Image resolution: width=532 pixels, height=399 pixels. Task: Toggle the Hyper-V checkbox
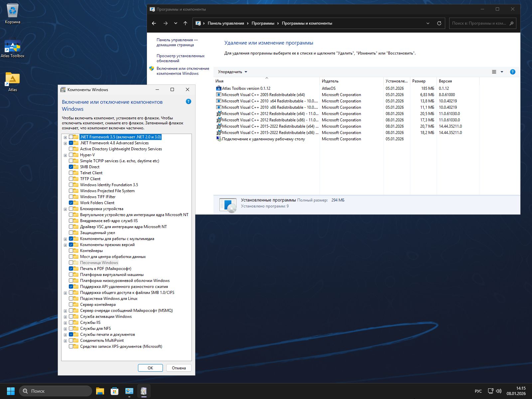coord(71,155)
